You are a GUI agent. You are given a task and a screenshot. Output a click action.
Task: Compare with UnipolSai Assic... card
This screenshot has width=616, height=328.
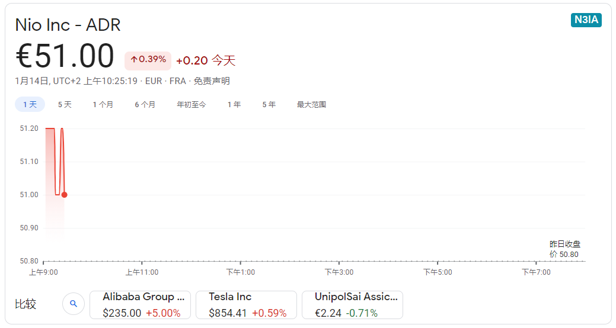point(352,305)
